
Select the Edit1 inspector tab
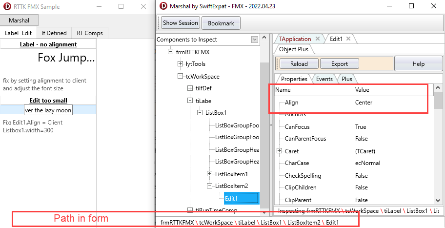(x=336, y=39)
